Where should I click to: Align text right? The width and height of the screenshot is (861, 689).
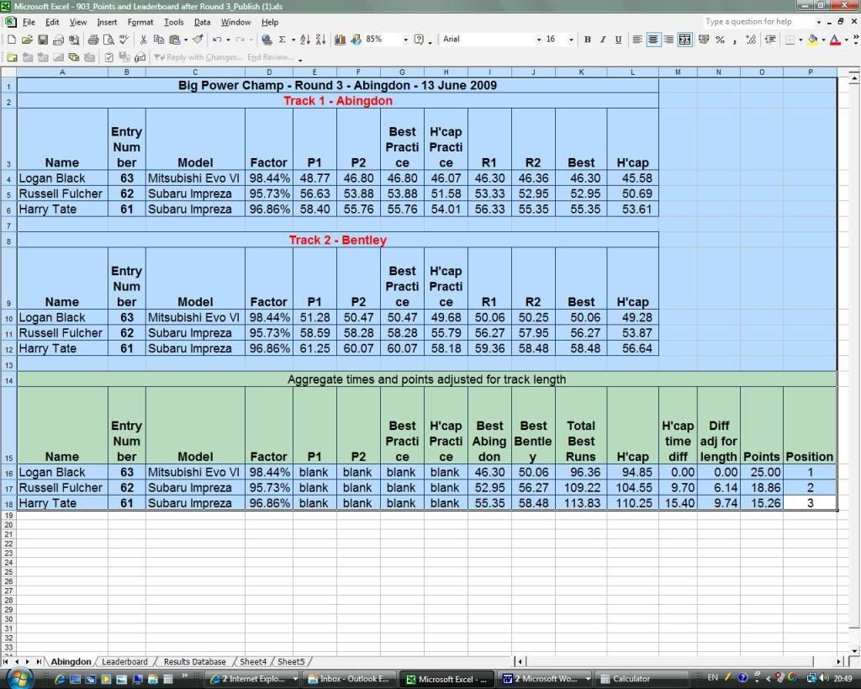point(668,40)
